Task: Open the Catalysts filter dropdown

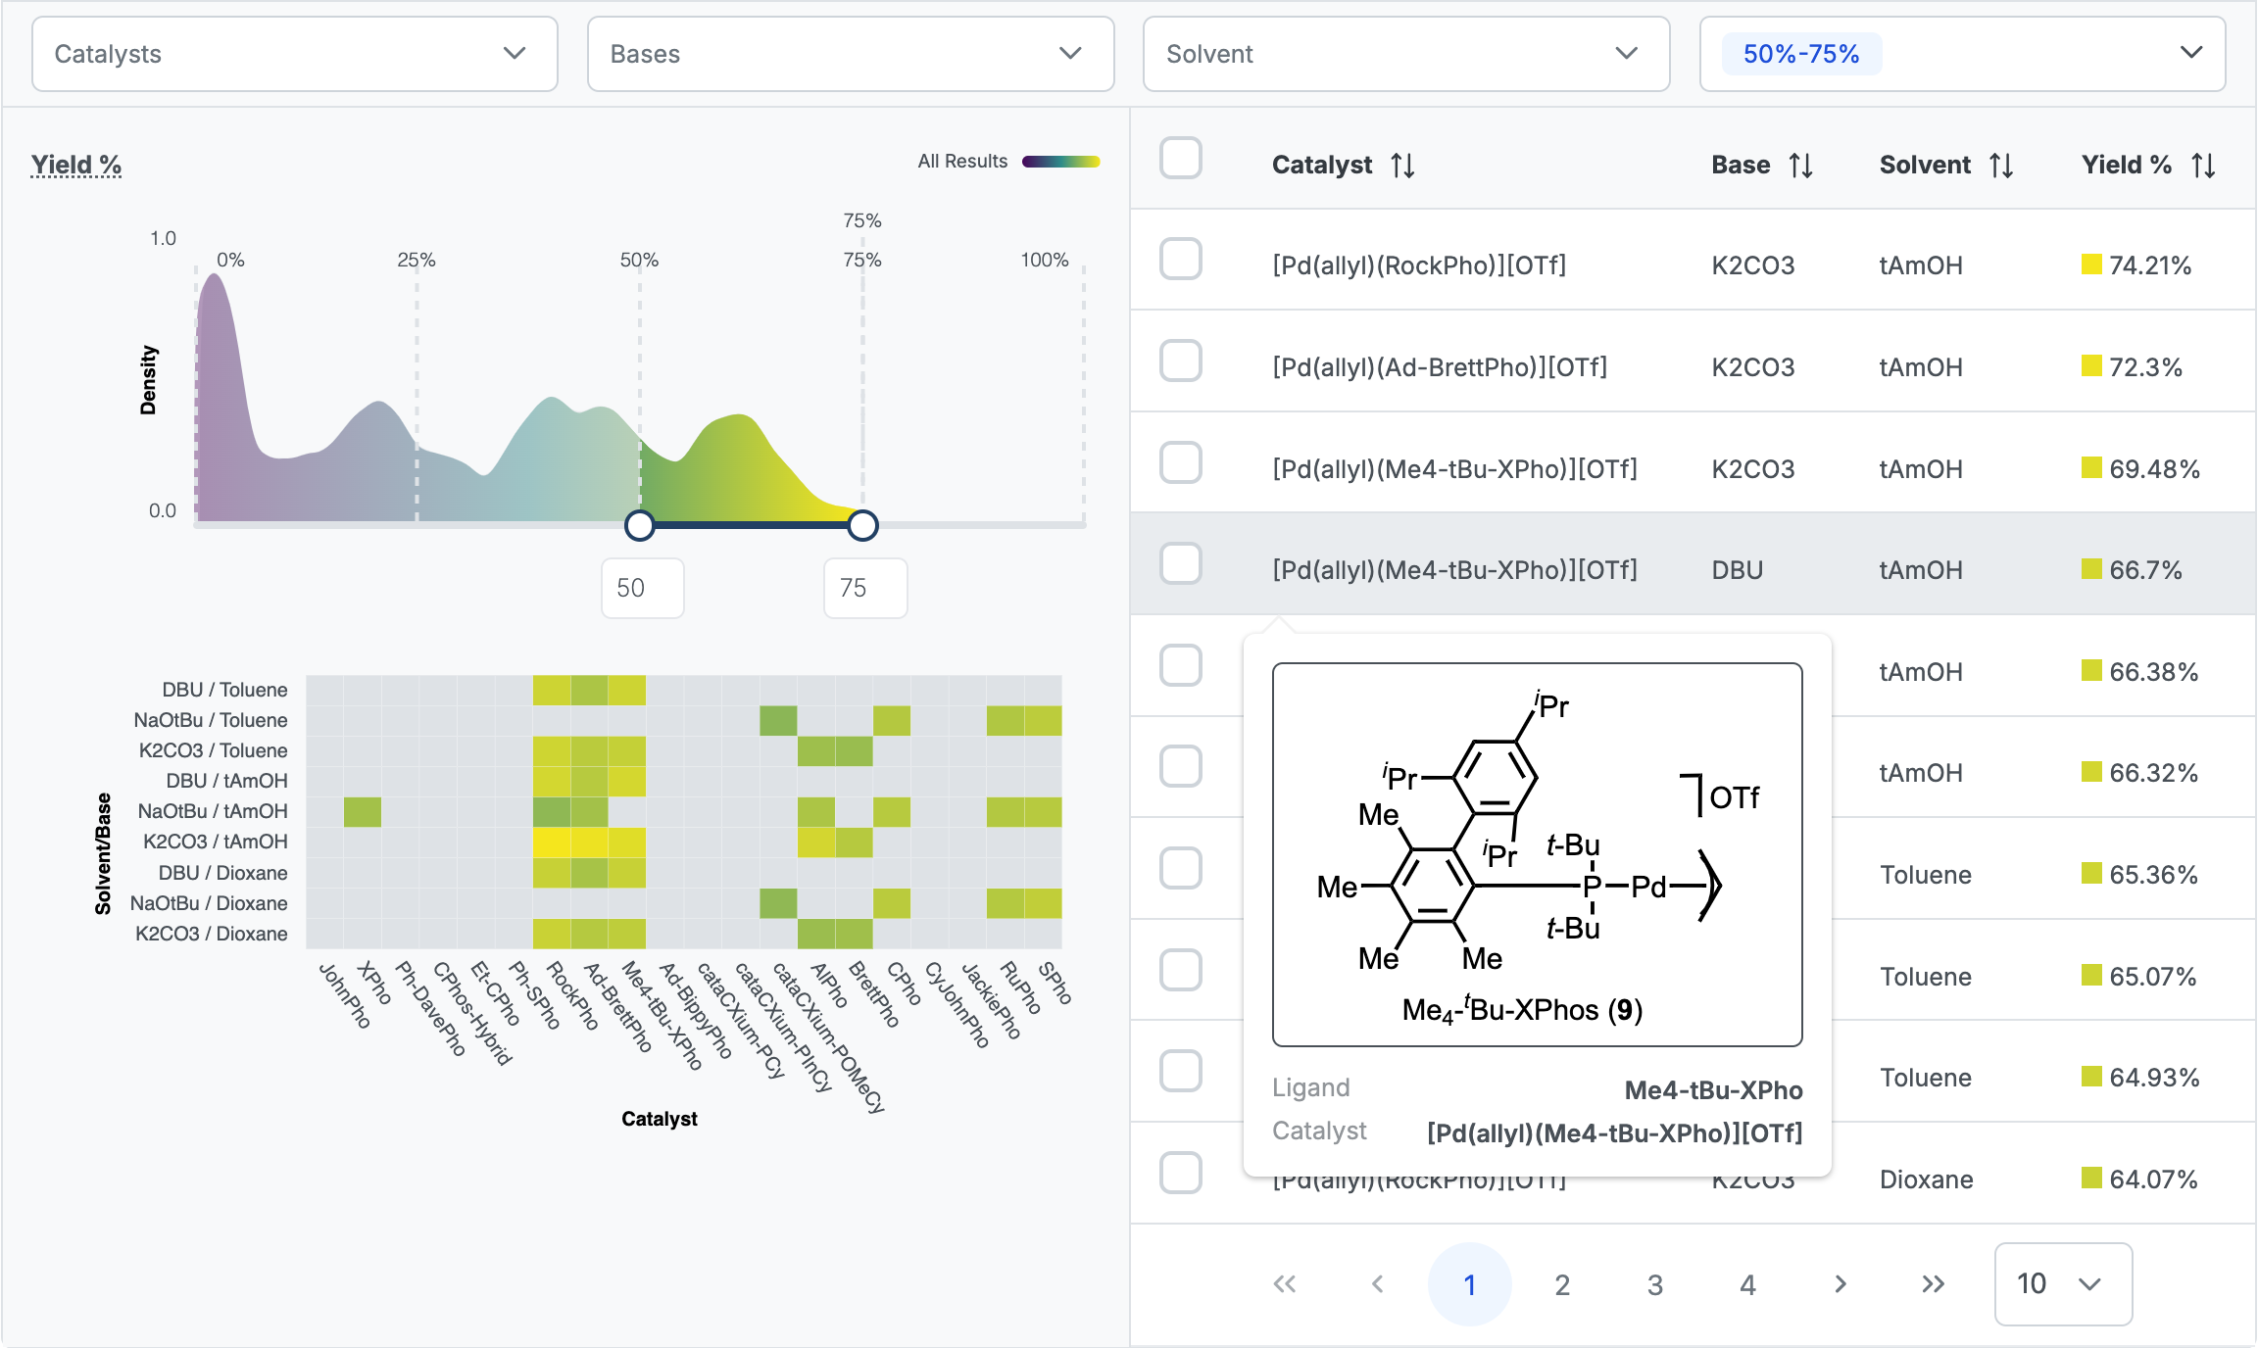Action: point(294,54)
